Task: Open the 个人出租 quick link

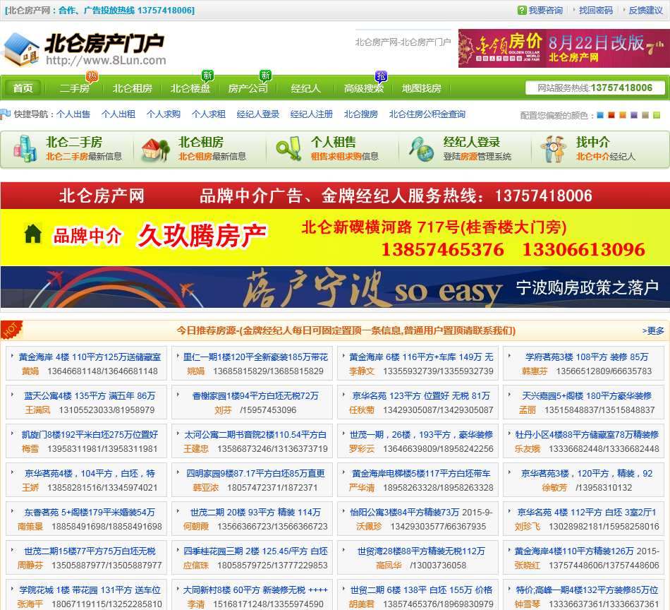Action: tap(118, 114)
